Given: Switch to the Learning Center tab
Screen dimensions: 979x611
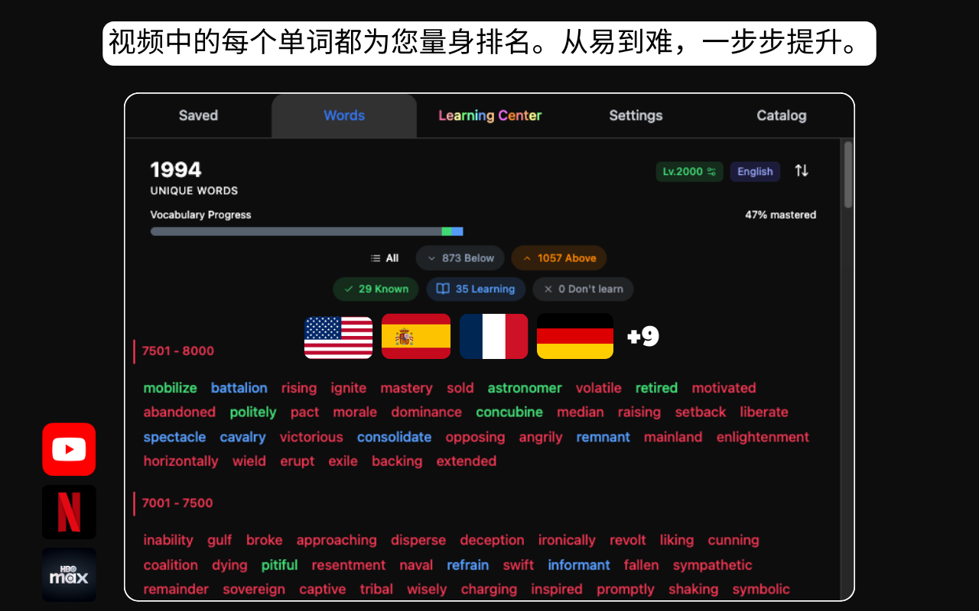Looking at the screenshot, I should [489, 115].
